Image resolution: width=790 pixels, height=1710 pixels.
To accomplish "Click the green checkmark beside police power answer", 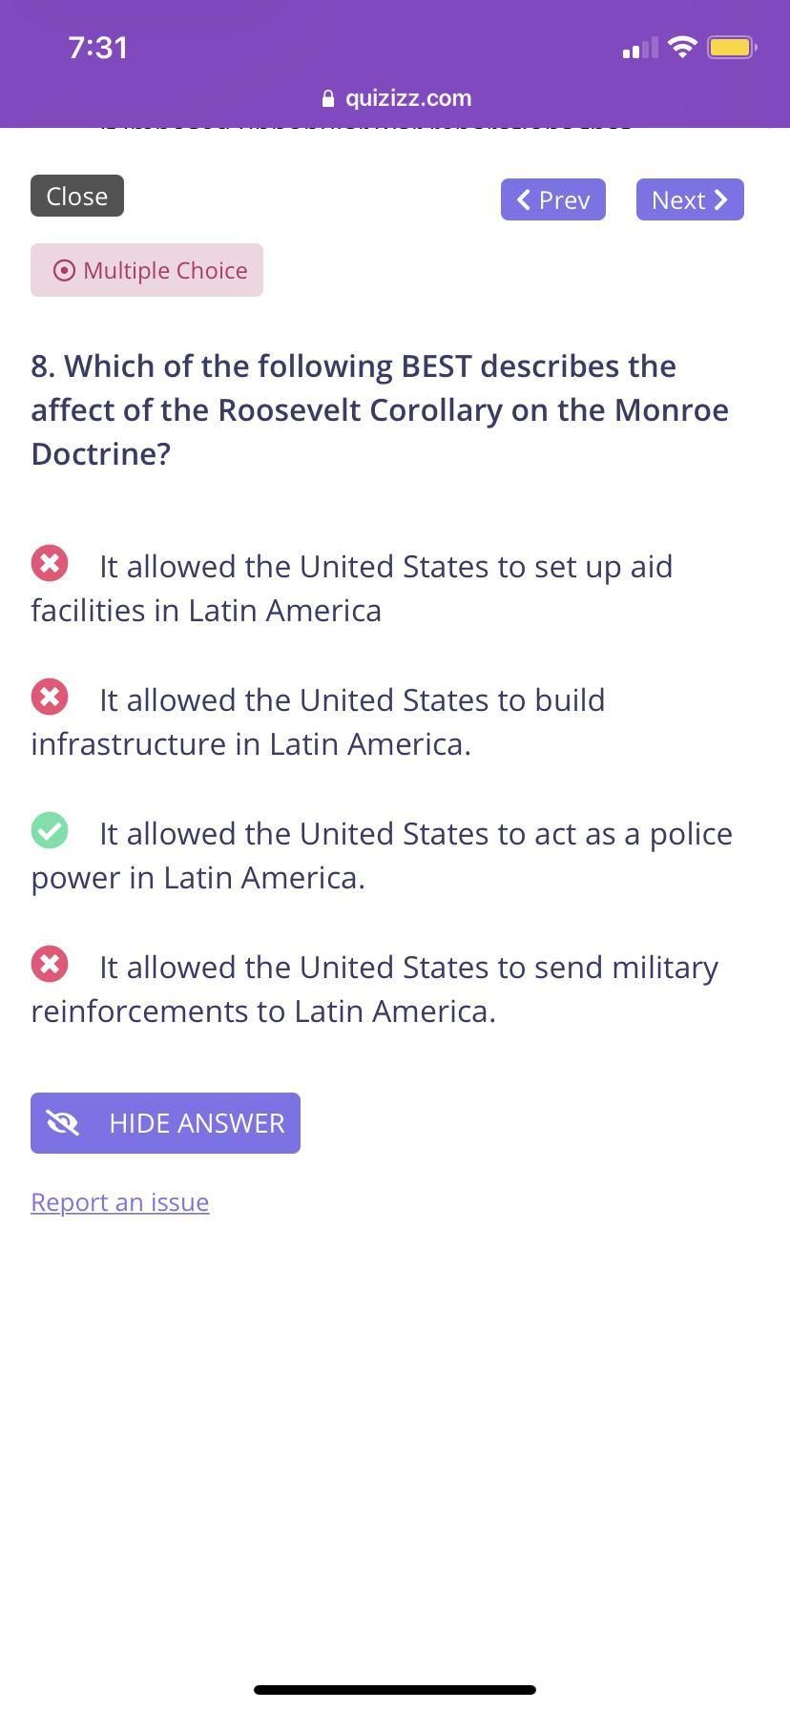I will (x=50, y=830).
